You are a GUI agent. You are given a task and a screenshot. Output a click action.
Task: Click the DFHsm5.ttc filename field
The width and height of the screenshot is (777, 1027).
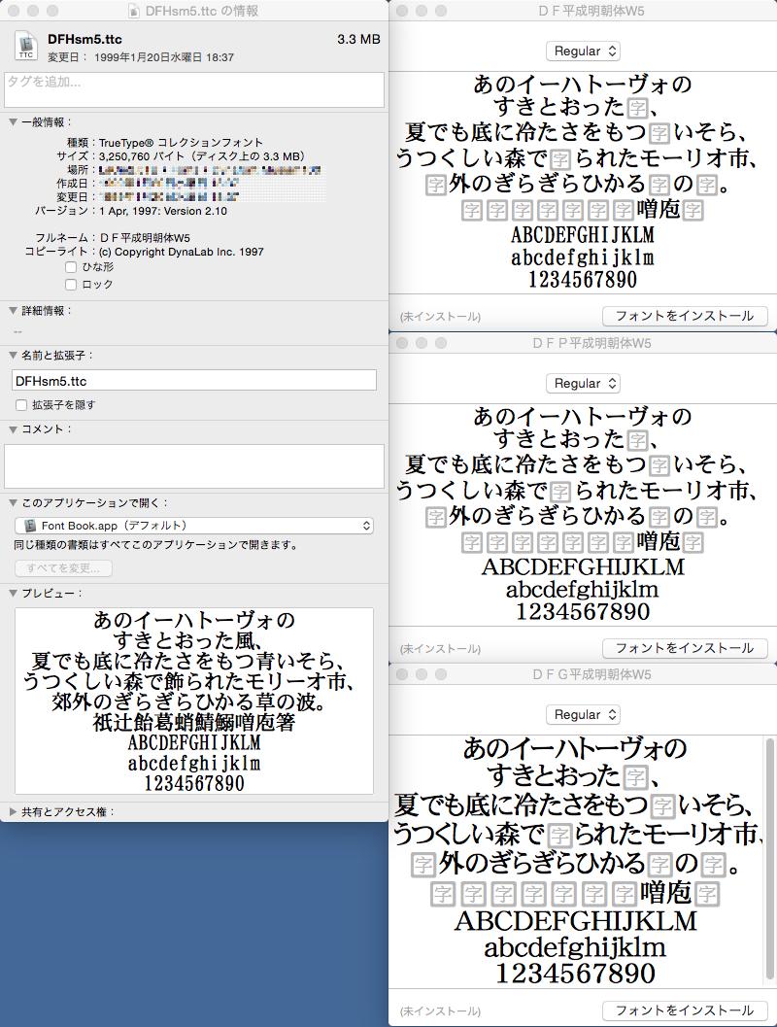click(x=194, y=381)
